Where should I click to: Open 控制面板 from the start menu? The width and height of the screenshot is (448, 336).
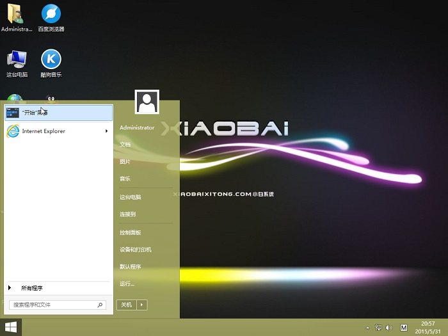[x=131, y=232]
